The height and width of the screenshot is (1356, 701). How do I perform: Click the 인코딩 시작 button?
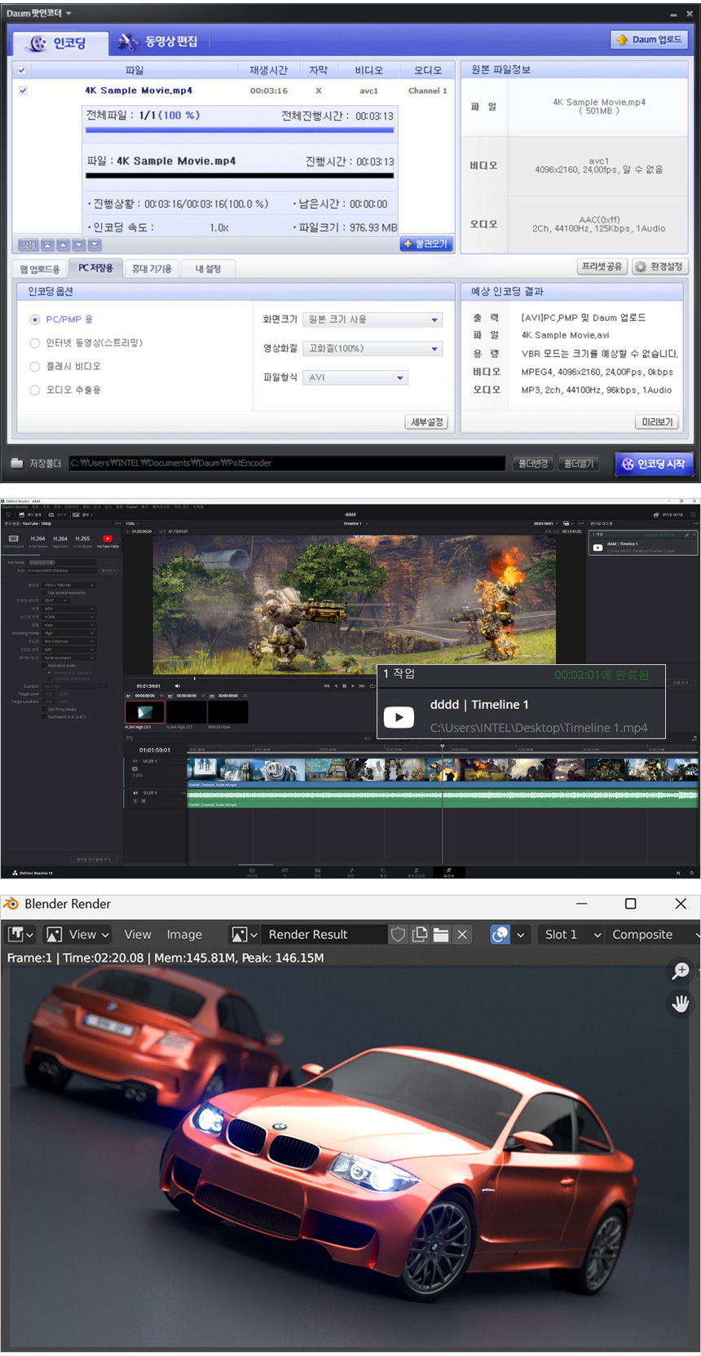tap(653, 464)
